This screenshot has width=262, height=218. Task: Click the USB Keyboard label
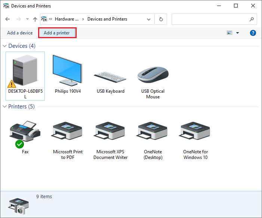tap(111, 91)
